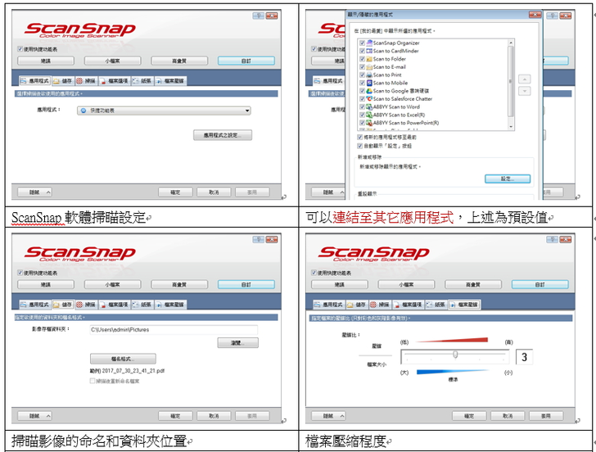This screenshot has width=596, height=452.
Task: Collapse with 隱藏 button in 影像存檔資料夾 dialog
Action: click(x=35, y=416)
